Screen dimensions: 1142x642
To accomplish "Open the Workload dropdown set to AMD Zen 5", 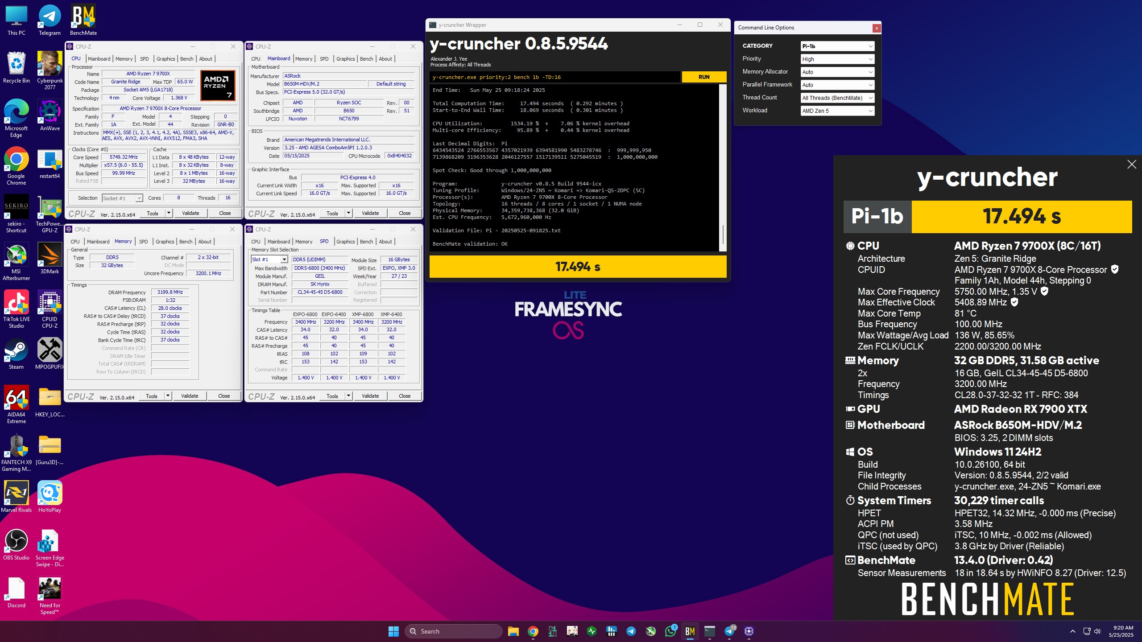I will pos(837,111).
